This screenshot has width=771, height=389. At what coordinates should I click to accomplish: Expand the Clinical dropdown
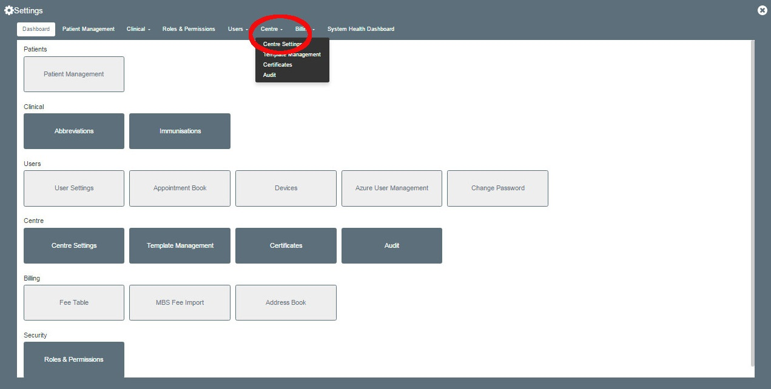point(138,28)
